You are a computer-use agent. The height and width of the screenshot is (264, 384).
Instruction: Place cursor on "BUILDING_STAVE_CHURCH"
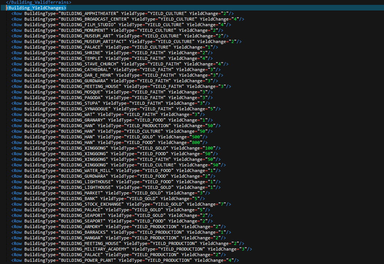pos(88,64)
